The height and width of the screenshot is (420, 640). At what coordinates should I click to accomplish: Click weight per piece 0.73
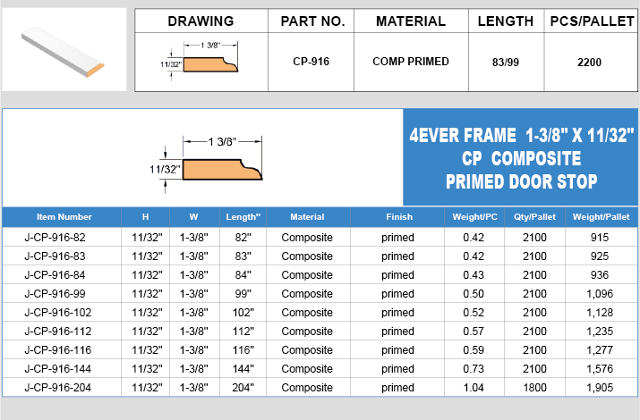point(474,369)
